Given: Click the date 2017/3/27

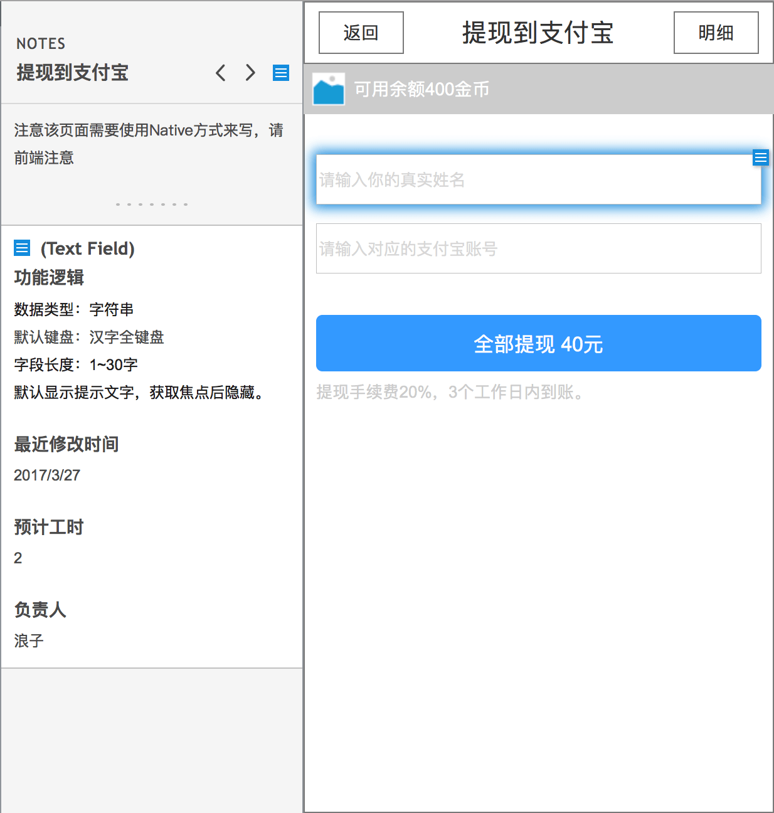Looking at the screenshot, I should [47, 475].
